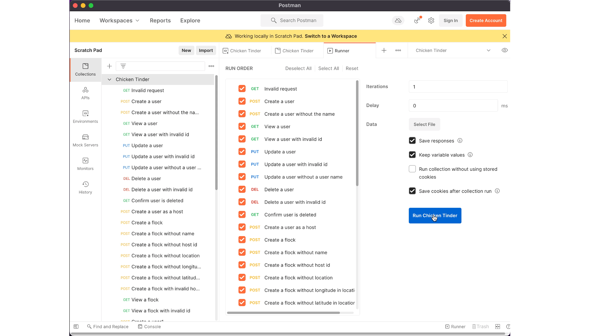Open the Workspaces dropdown menu
The image size is (597, 336).
pos(119,21)
